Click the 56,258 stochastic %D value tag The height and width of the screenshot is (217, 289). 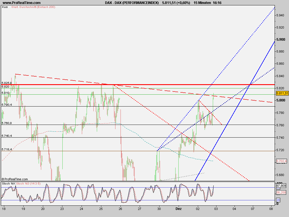281,192
